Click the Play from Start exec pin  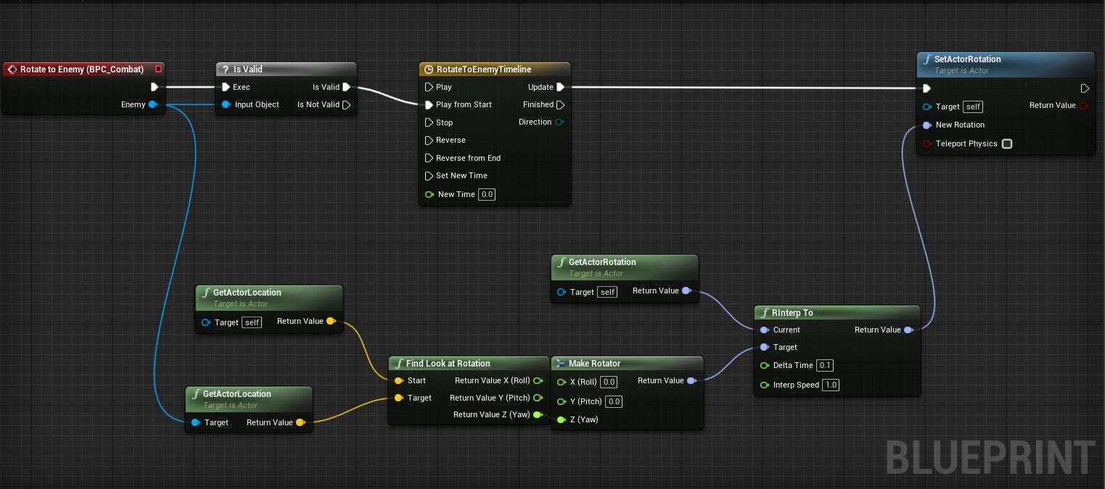pos(429,105)
